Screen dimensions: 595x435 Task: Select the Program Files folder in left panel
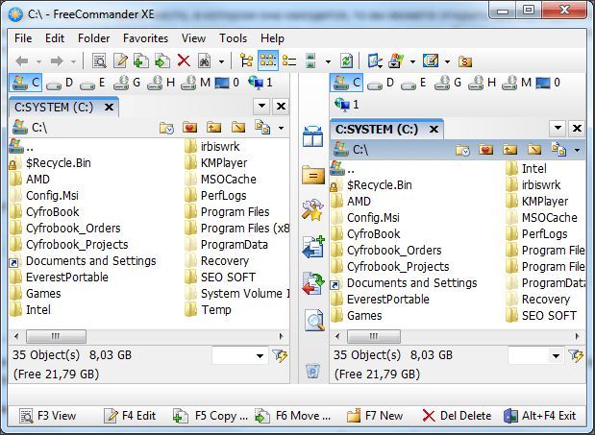point(227,212)
